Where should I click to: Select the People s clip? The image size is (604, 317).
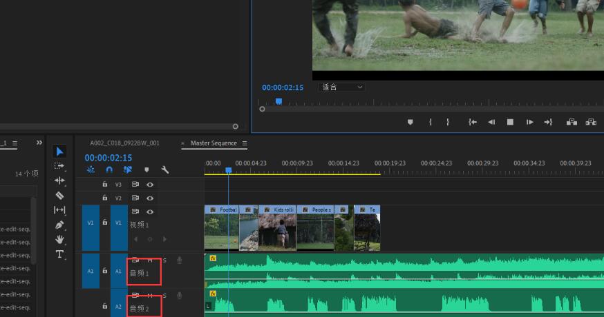click(x=315, y=228)
